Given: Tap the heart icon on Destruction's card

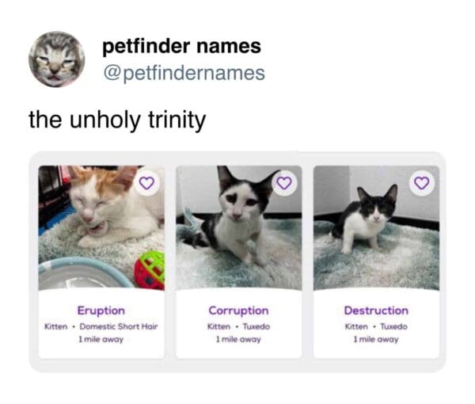Looking at the screenshot, I should click(x=421, y=183).
